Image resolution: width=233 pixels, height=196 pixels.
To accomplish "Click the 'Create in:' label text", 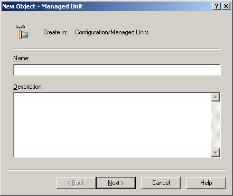I will pos(55,32).
